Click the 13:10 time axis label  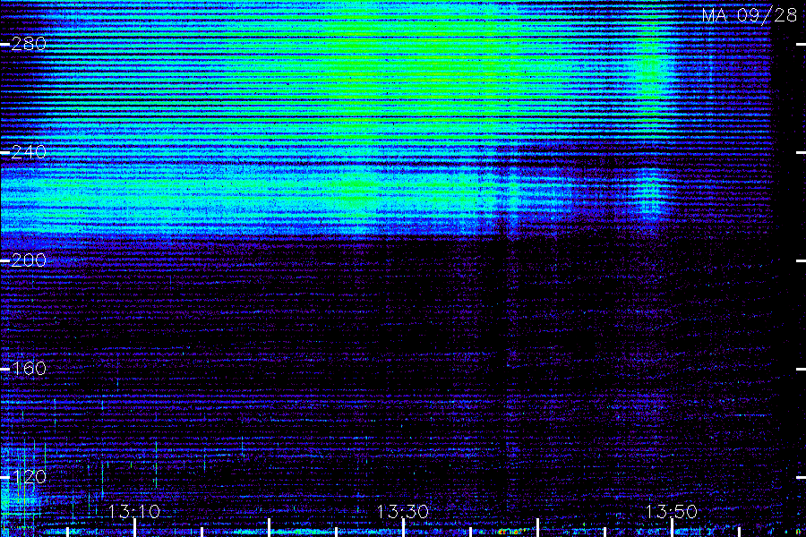(x=134, y=512)
